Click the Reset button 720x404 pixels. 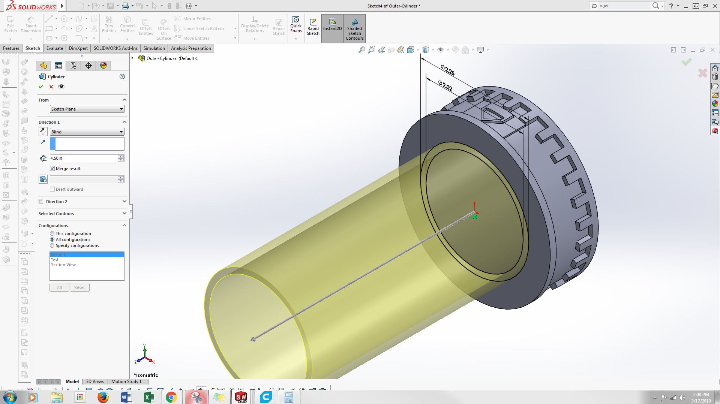pos(79,287)
